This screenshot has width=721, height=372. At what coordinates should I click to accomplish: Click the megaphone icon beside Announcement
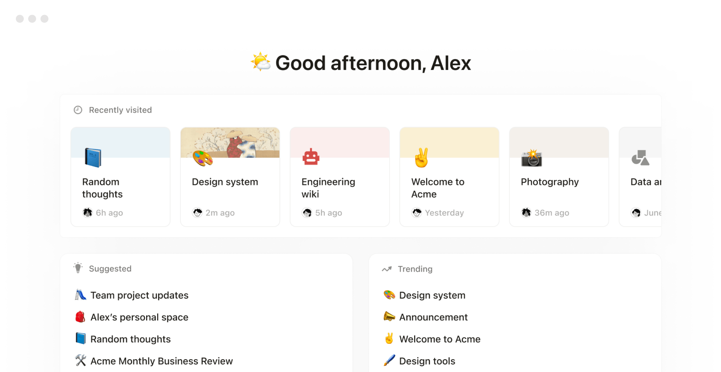click(389, 317)
